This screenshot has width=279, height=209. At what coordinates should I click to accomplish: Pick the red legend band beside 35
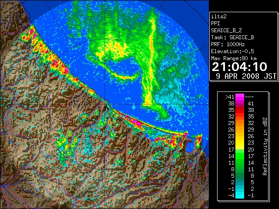240,110
